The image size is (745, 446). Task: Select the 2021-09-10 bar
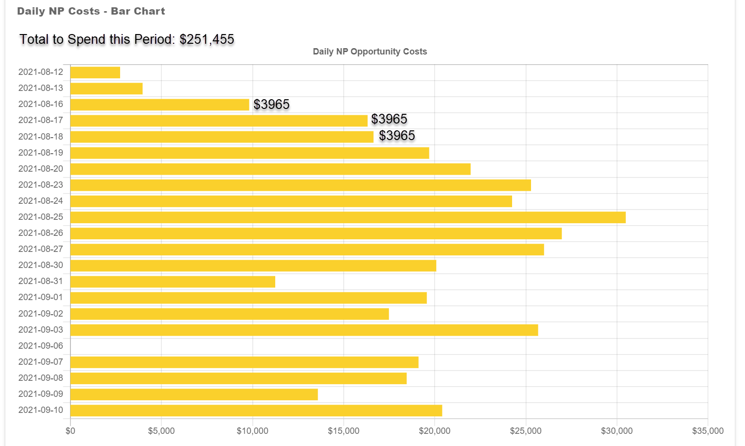coord(256,410)
